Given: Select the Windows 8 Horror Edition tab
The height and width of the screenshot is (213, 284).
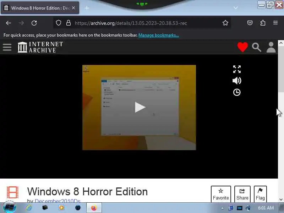Looking at the screenshot, I should tap(40, 8).
